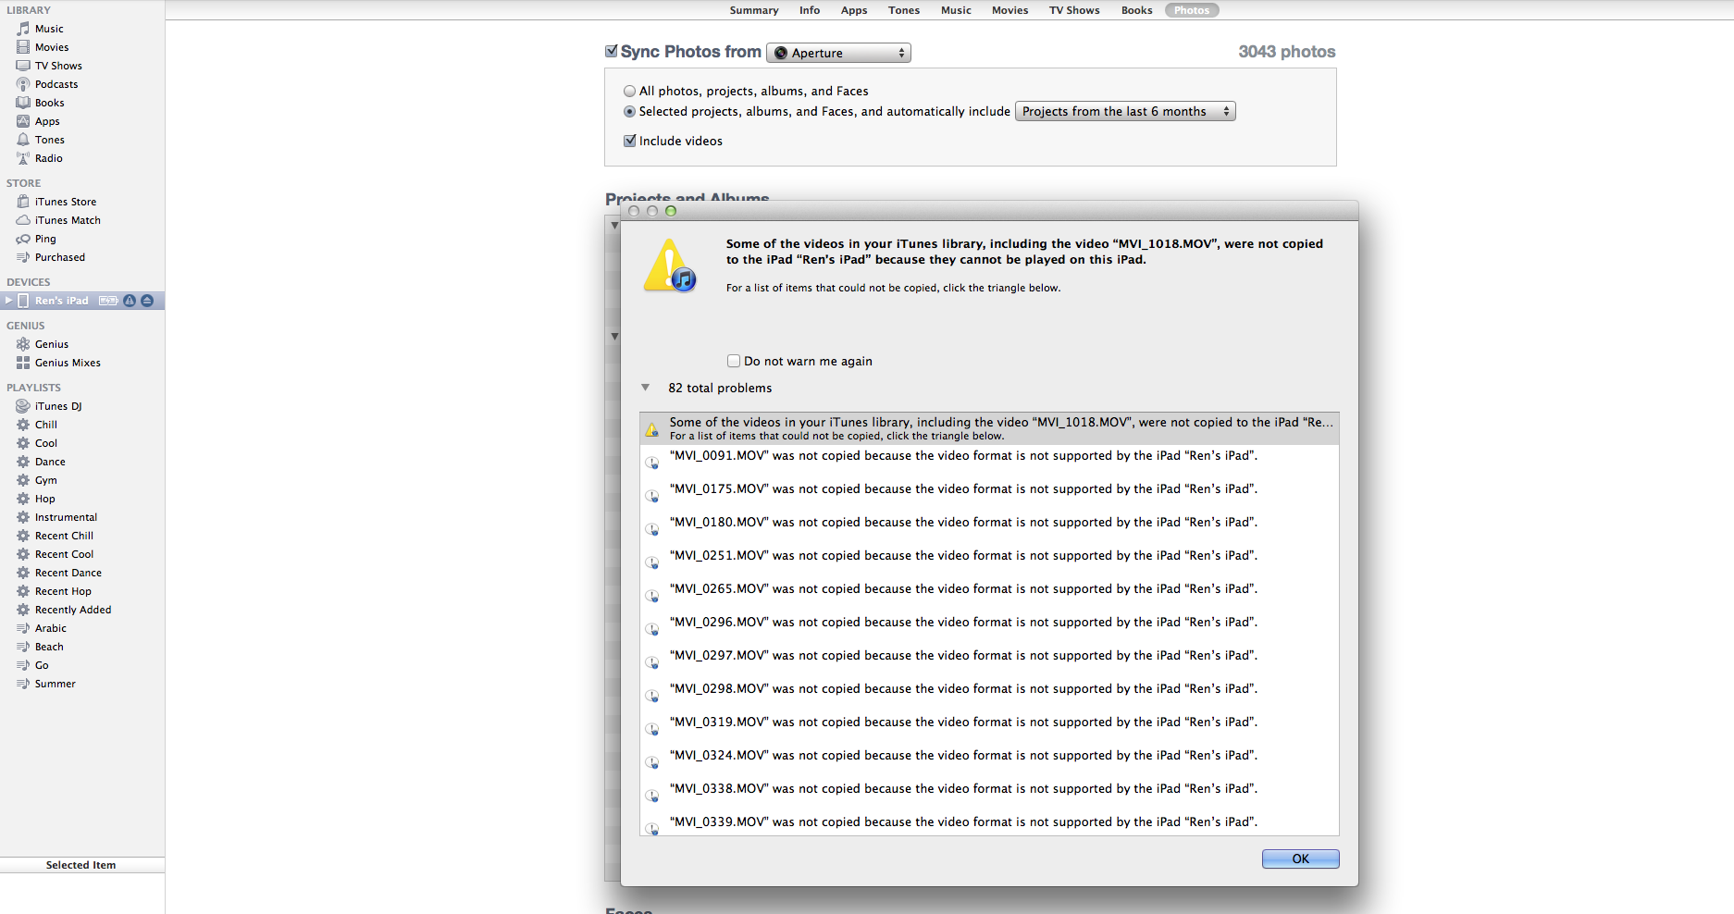Switch to the Tones tab at the top
This screenshot has width=1734, height=914.
pyautogui.click(x=904, y=10)
